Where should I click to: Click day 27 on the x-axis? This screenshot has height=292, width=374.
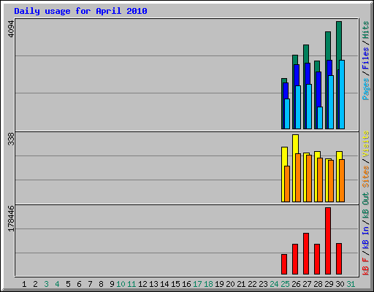tap(307, 284)
